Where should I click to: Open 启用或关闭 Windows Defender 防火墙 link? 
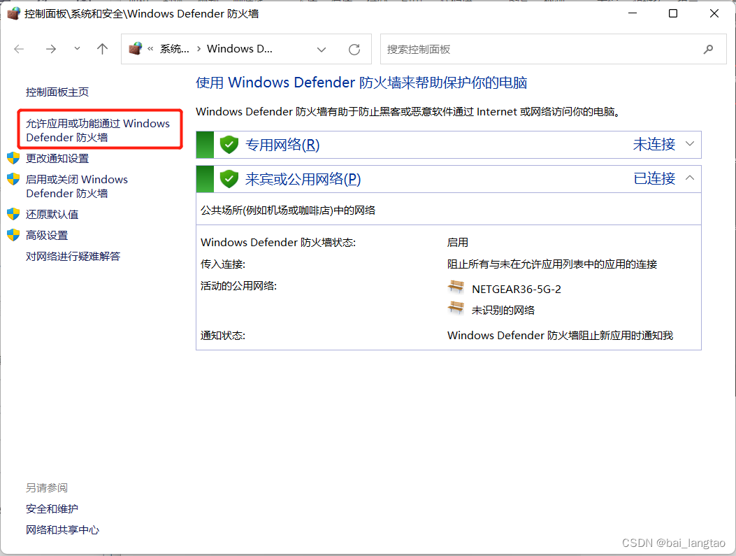point(77,186)
